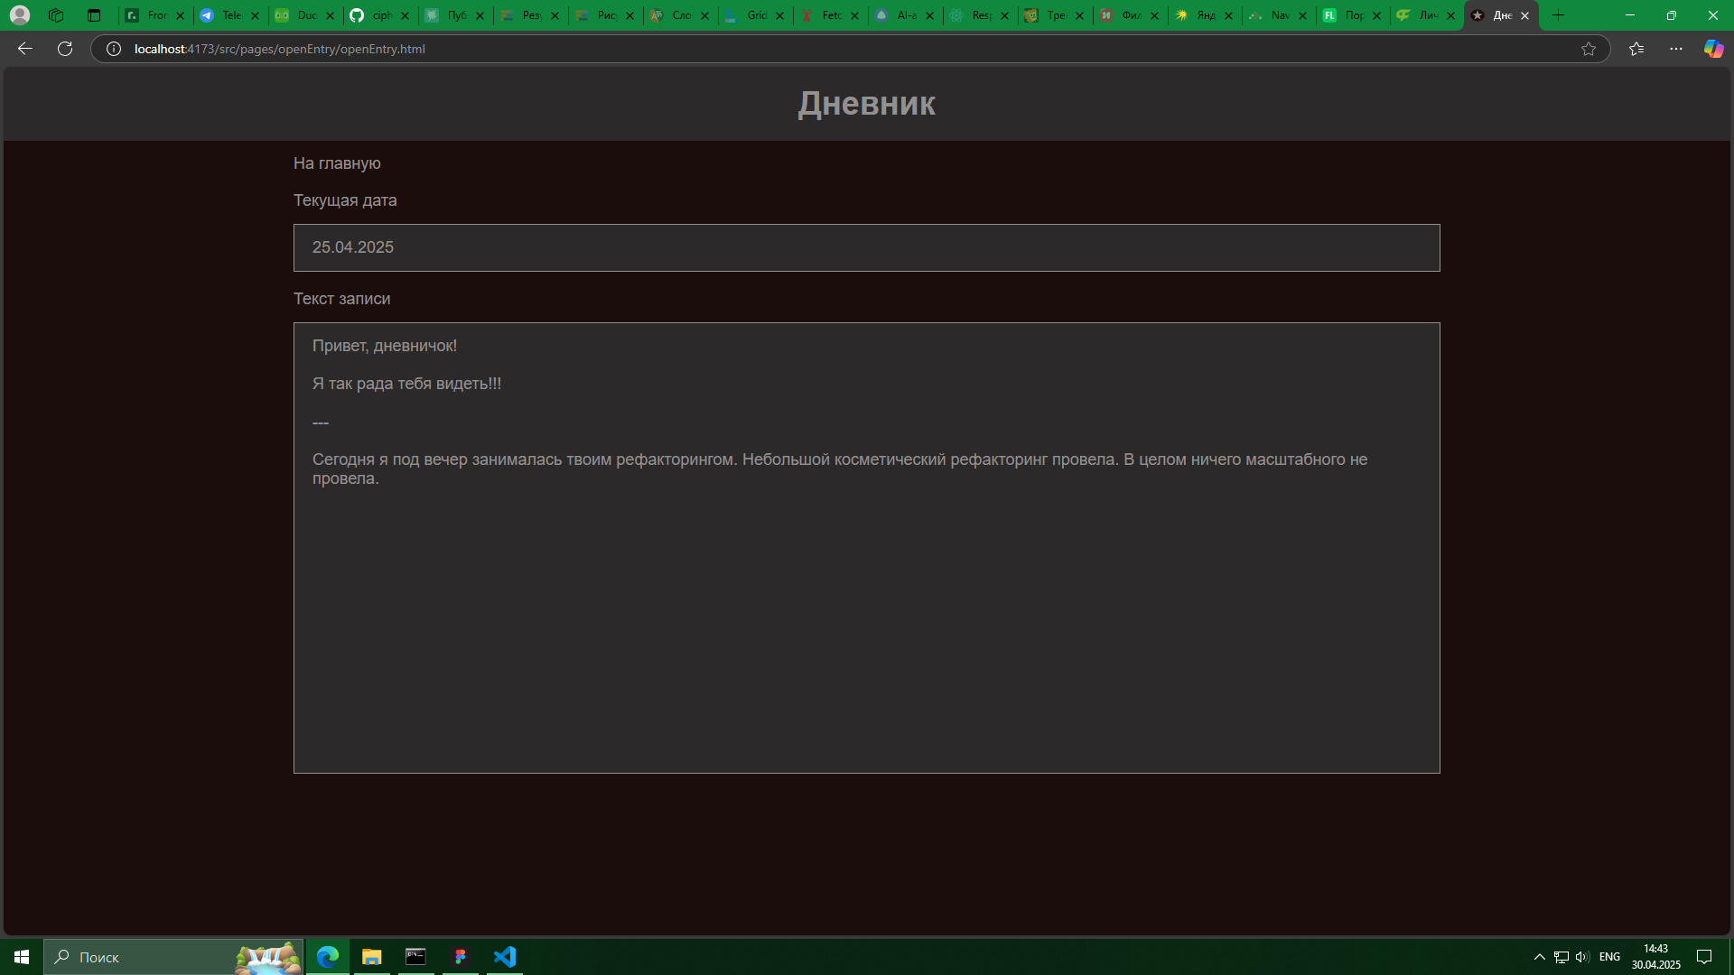View site information icon in address bar

click(114, 49)
